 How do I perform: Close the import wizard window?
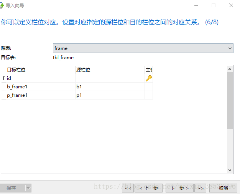click(231, 5)
